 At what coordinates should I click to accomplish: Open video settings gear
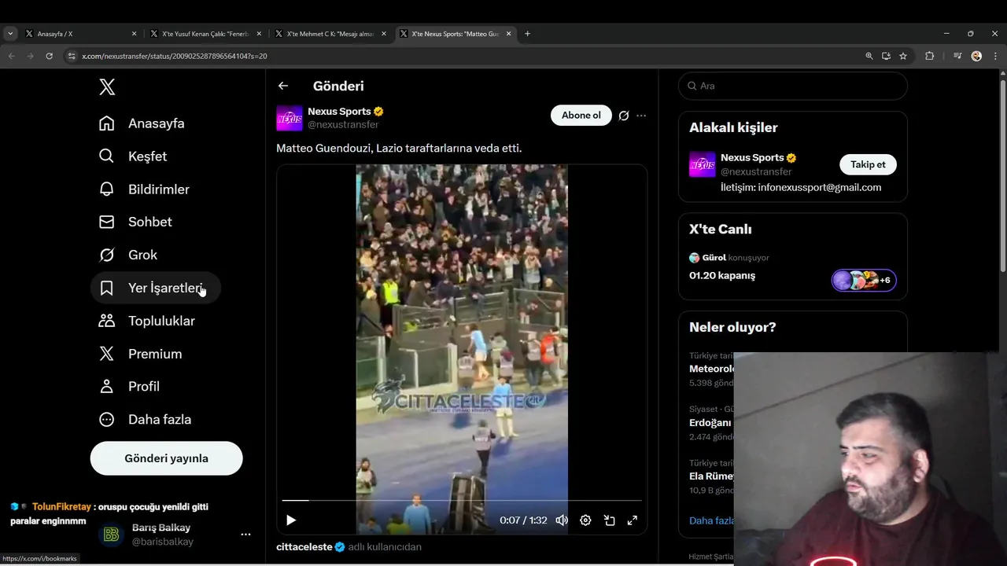[x=585, y=520]
